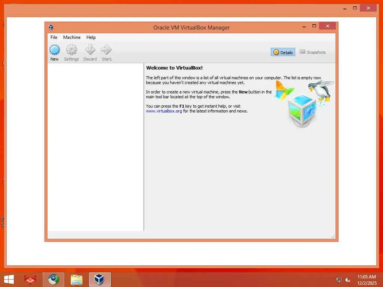Open the red app icon on taskbar
Viewport: 383px width, 287px height.
pos(30,280)
